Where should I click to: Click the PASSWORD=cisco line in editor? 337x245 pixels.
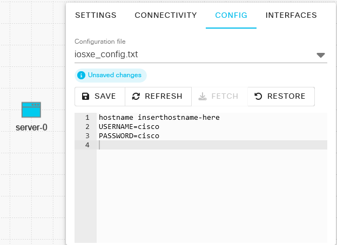(129, 136)
